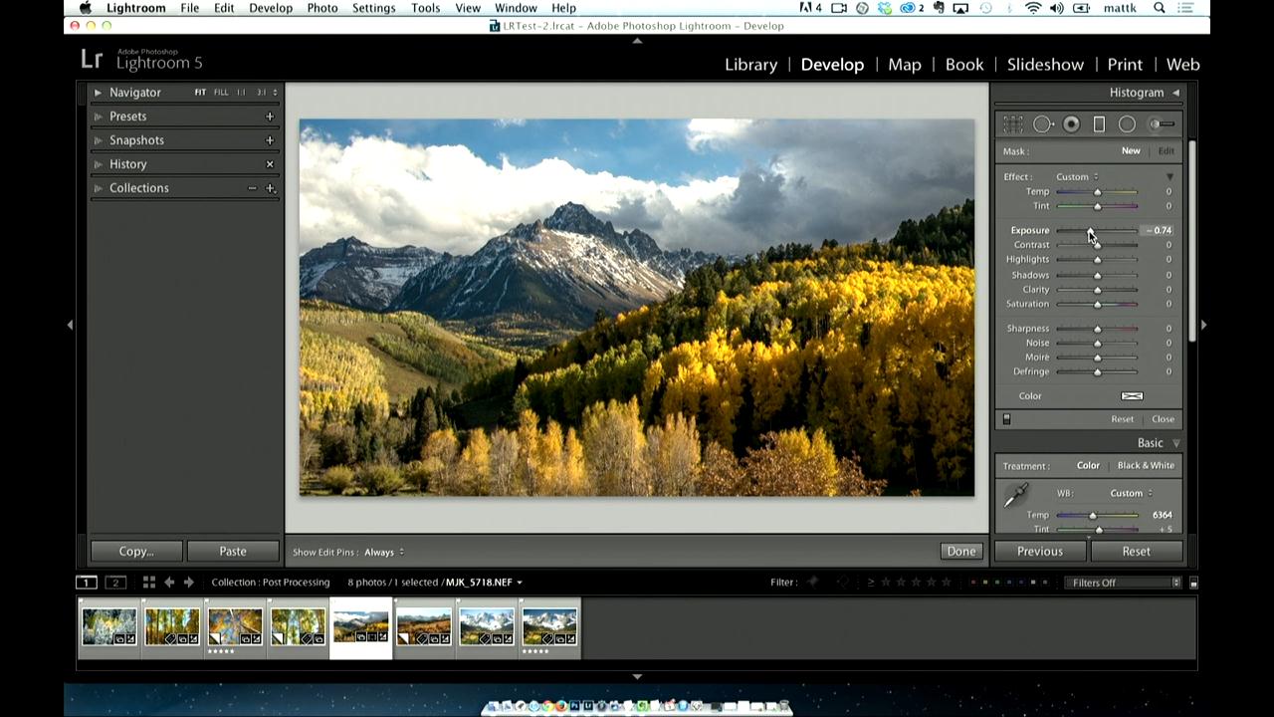Screen dimensions: 1274x717
Task: Choose Edit mask mode
Action: pyautogui.click(x=1166, y=151)
